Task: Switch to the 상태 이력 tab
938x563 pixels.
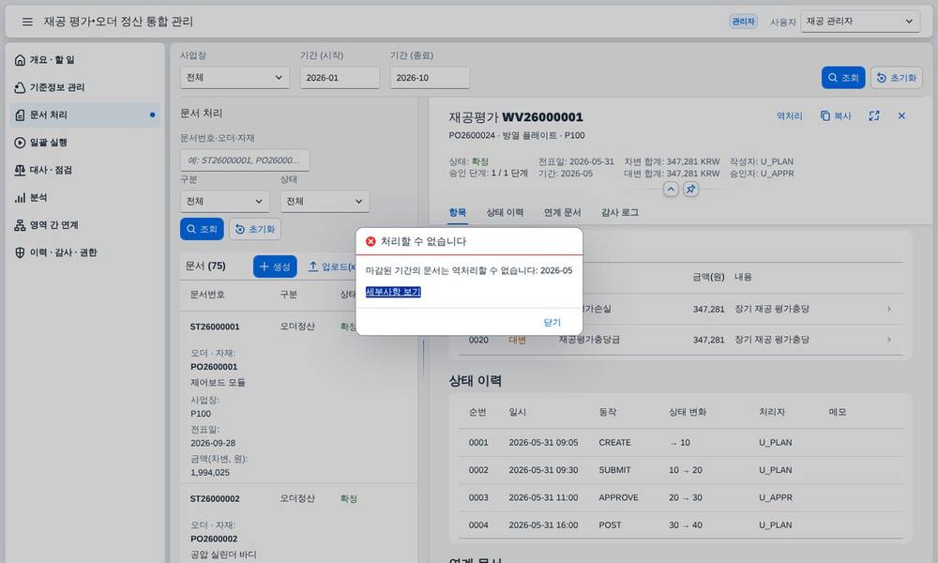Action: (x=505, y=212)
